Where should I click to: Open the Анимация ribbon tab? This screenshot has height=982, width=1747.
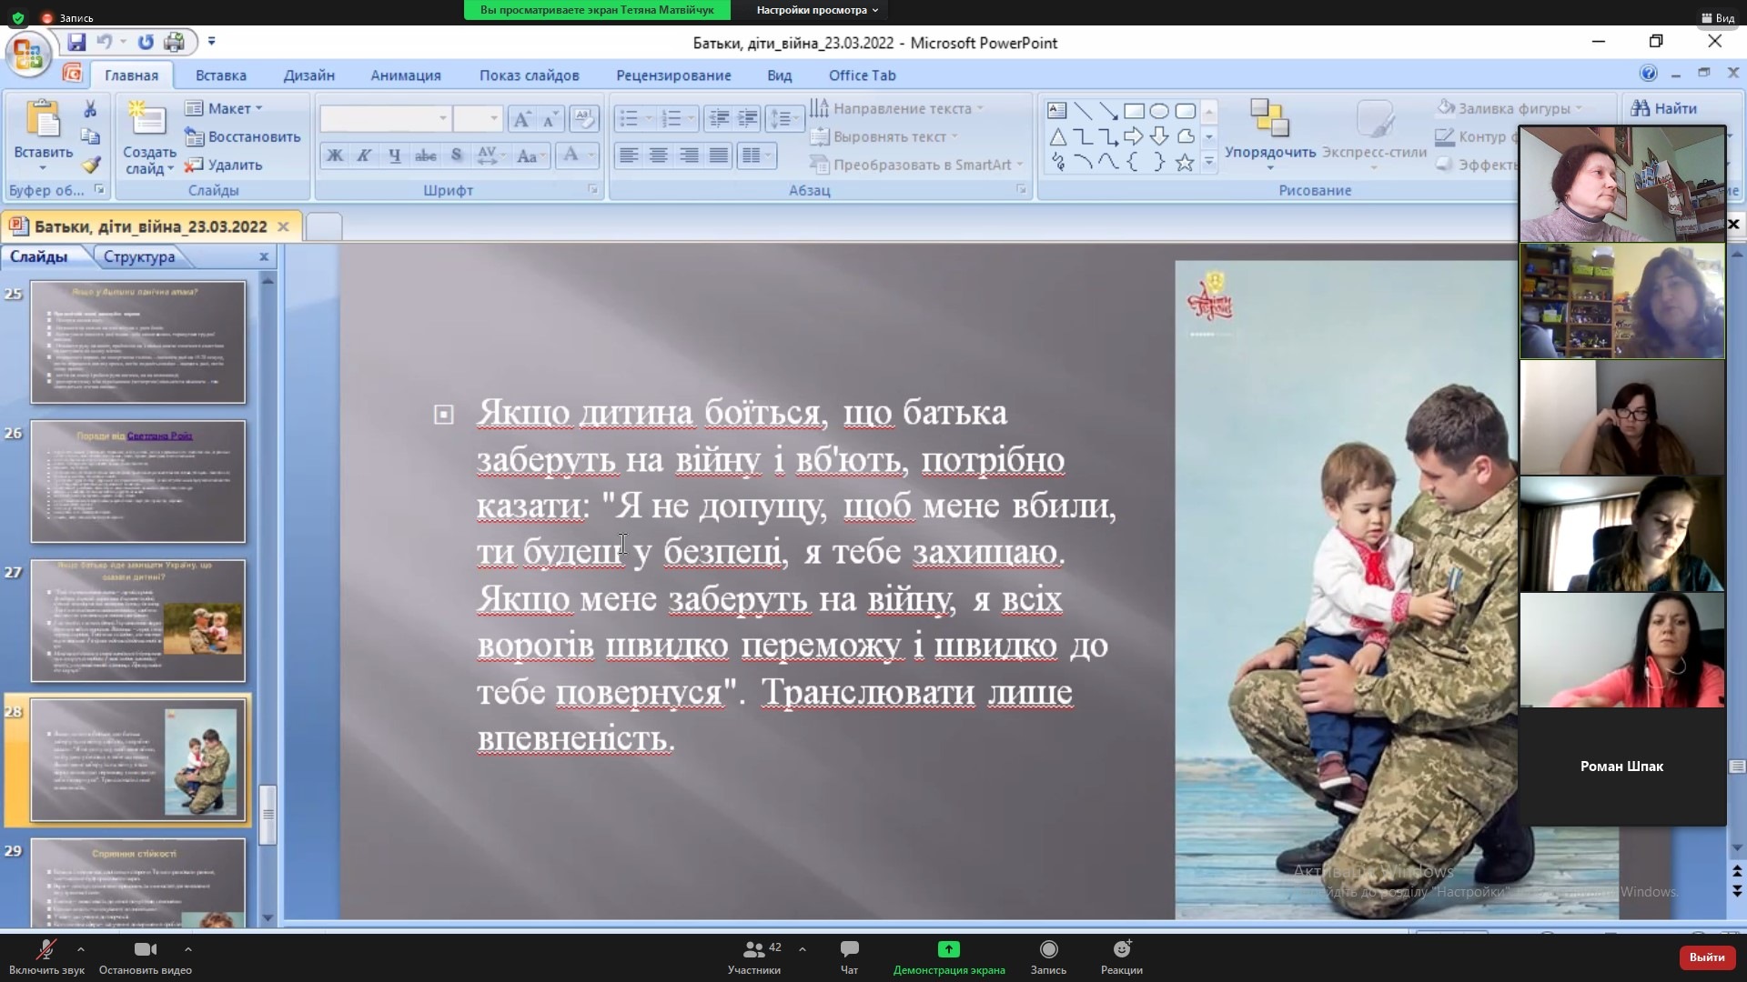pyautogui.click(x=405, y=75)
